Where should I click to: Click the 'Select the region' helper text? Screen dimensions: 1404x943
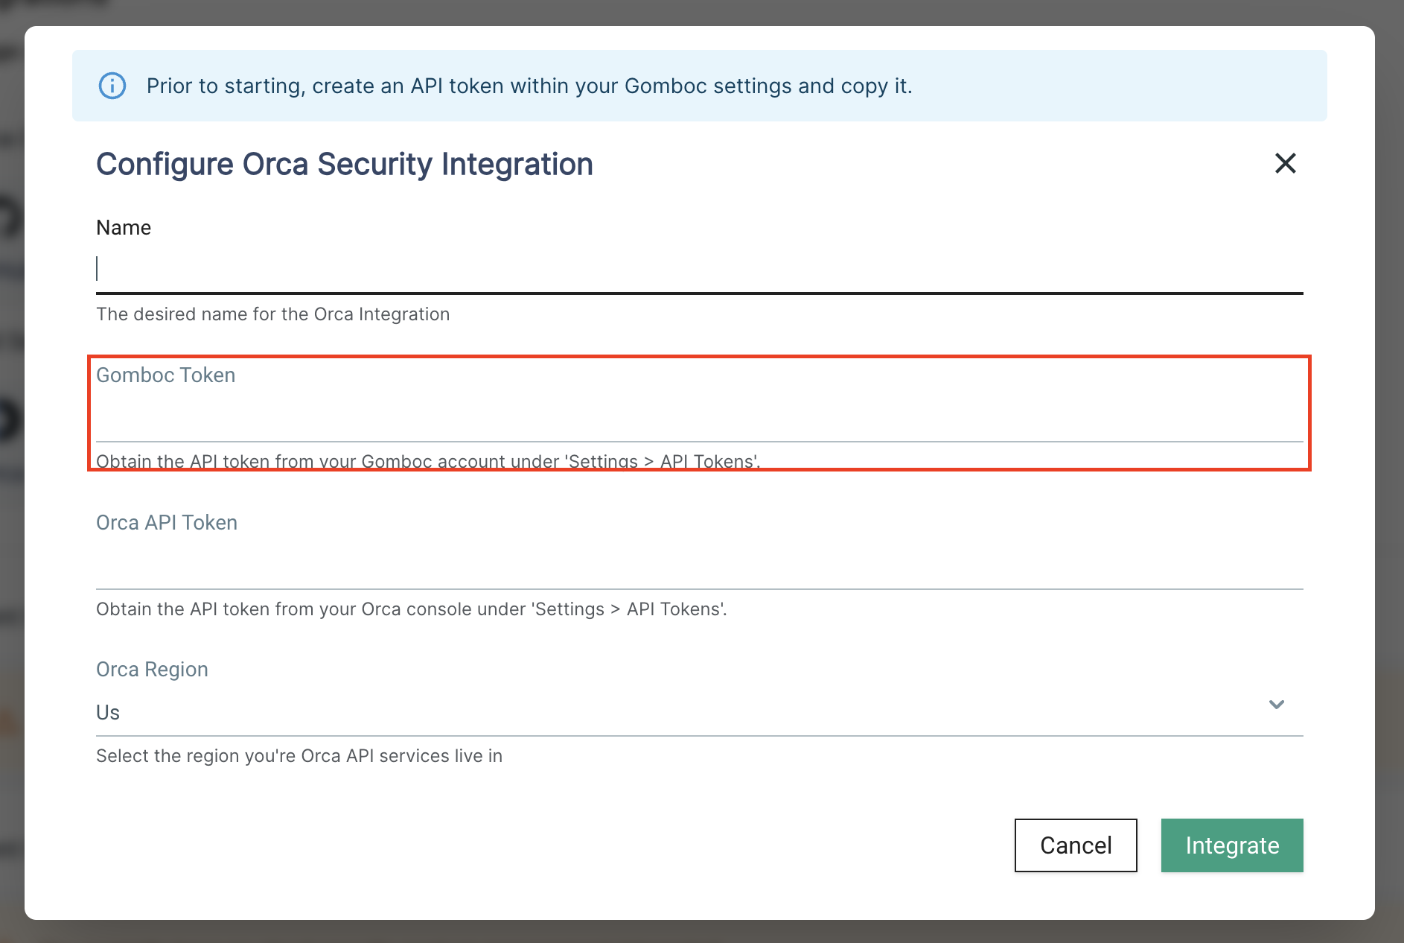coord(299,756)
